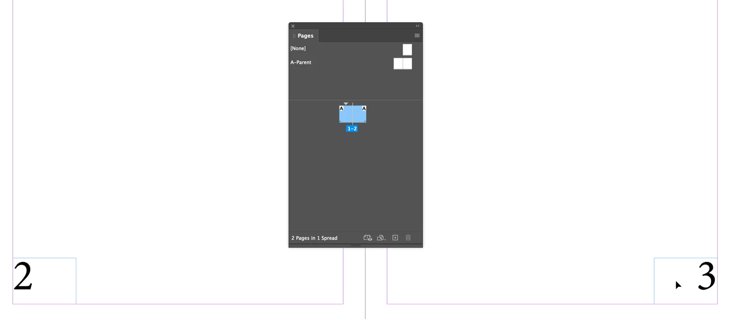The image size is (737, 319).
Task: Collapse the Pages panel to icons
Action: [418, 26]
